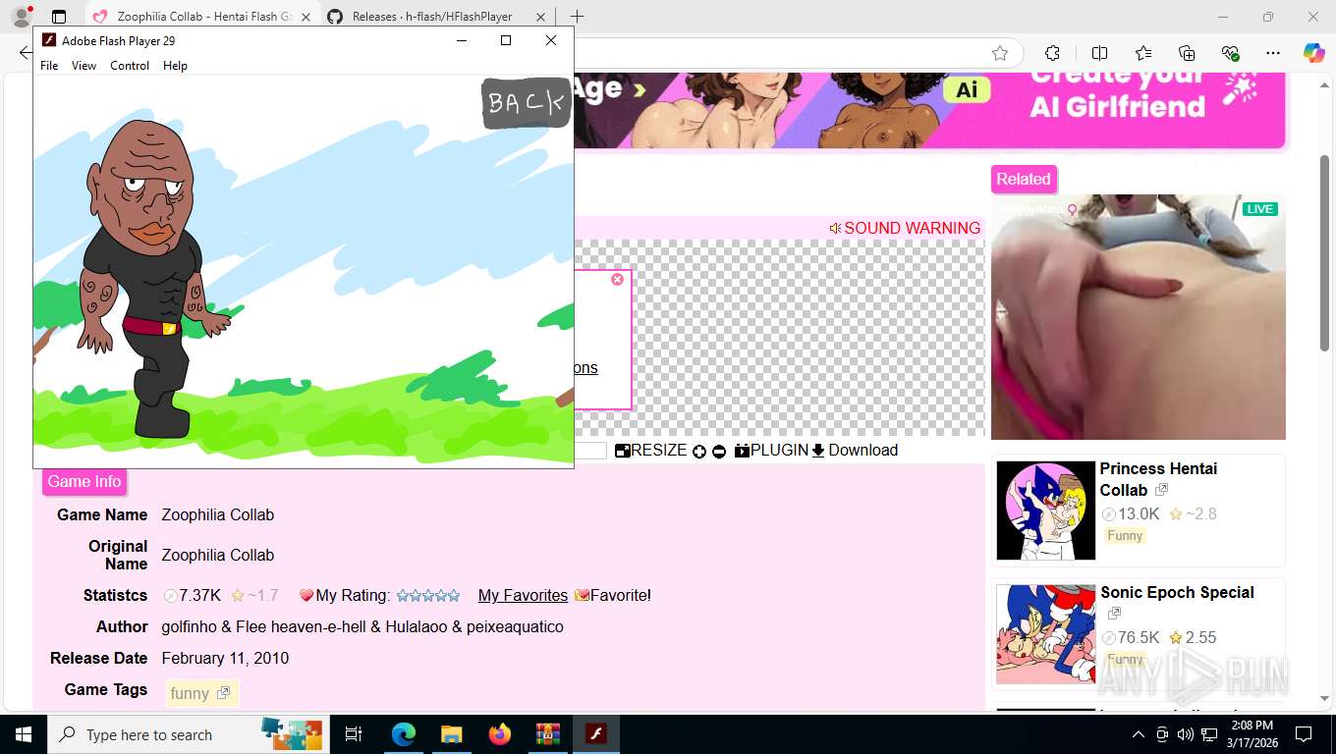Open the notification center icon
The image size is (1336, 754).
point(1304,734)
